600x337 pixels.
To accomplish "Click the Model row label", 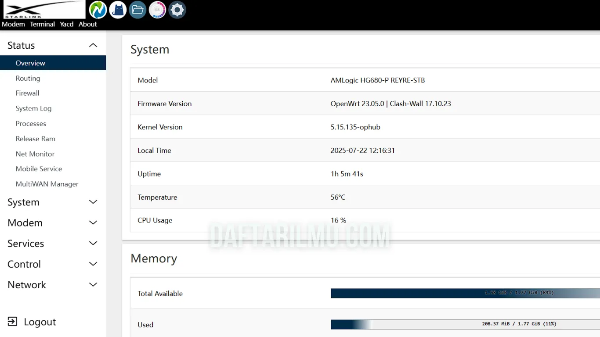I will [x=148, y=80].
